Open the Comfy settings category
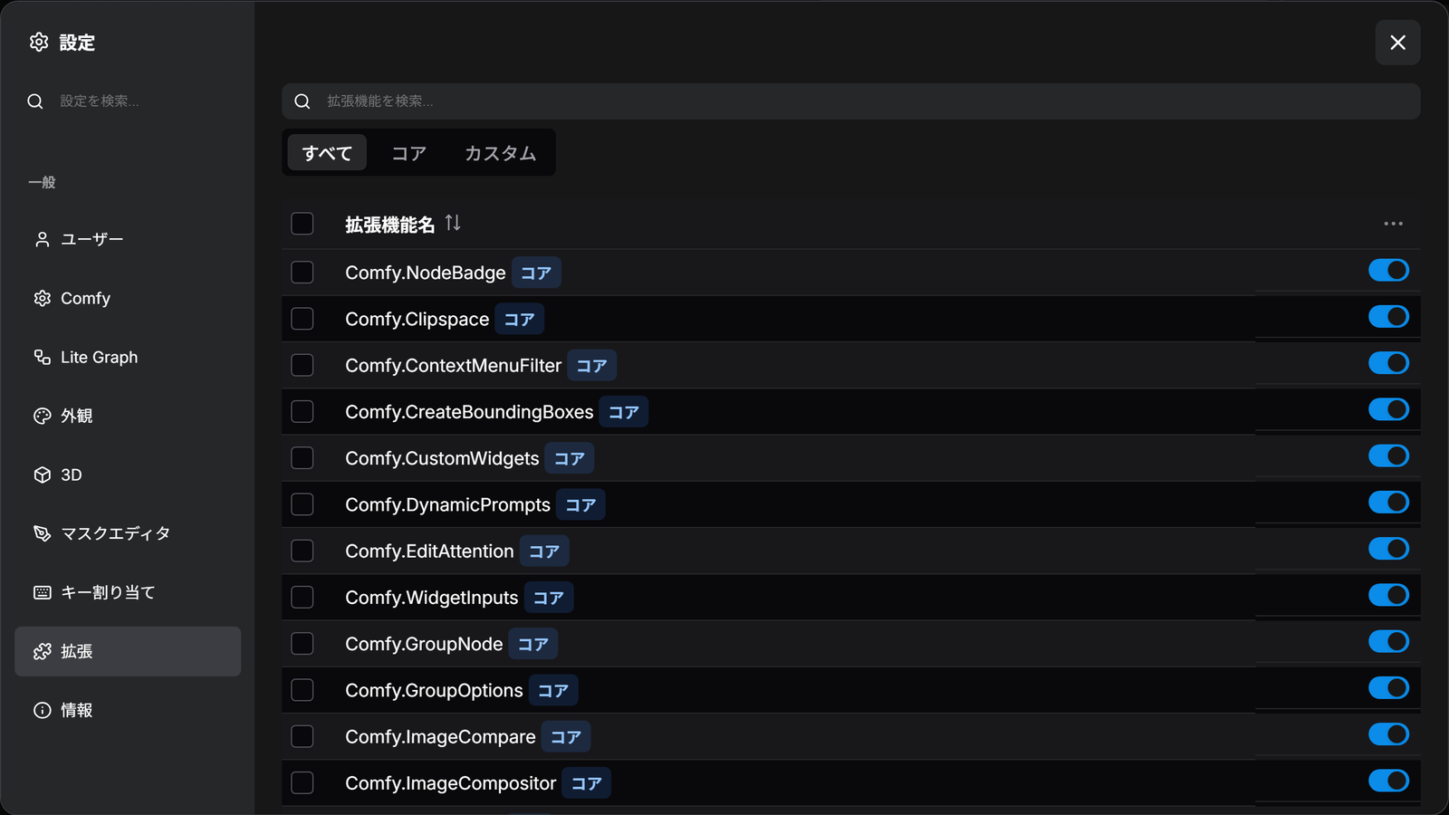This screenshot has height=815, width=1449. tap(128, 298)
